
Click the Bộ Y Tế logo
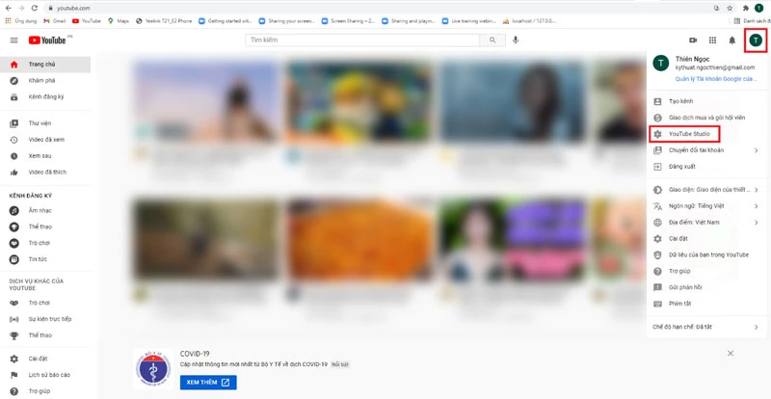(x=153, y=368)
